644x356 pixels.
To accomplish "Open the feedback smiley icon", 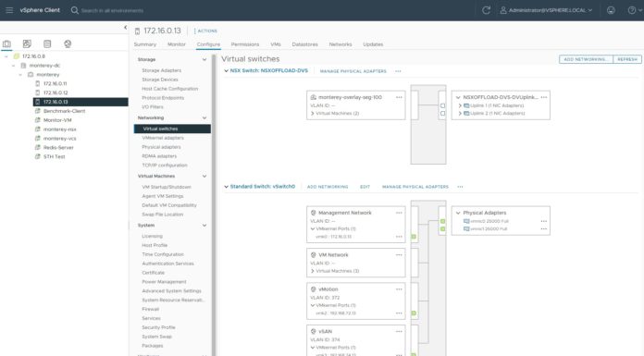I will click(611, 10).
